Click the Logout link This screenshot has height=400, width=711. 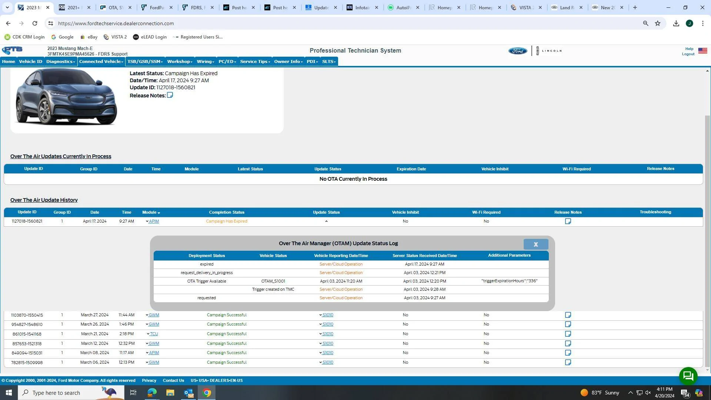click(x=688, y=54)
